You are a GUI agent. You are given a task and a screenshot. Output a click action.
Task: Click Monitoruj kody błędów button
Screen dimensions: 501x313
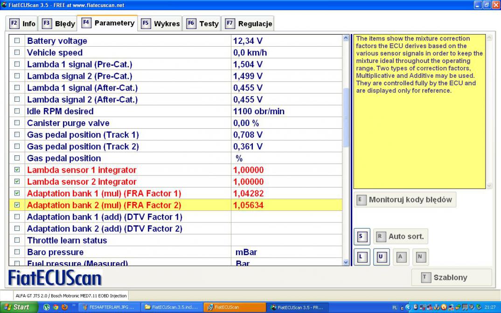click(x=405, y=200)
